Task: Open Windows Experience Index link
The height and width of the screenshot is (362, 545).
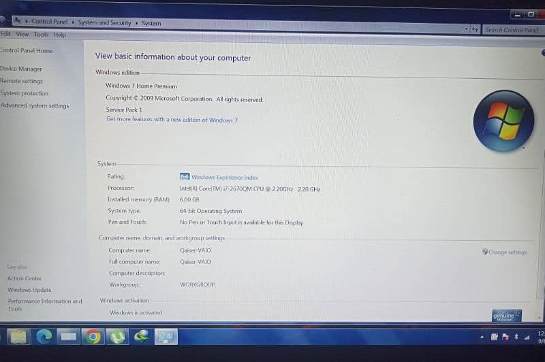Action: pyautogui.click(x=225, y=178)
